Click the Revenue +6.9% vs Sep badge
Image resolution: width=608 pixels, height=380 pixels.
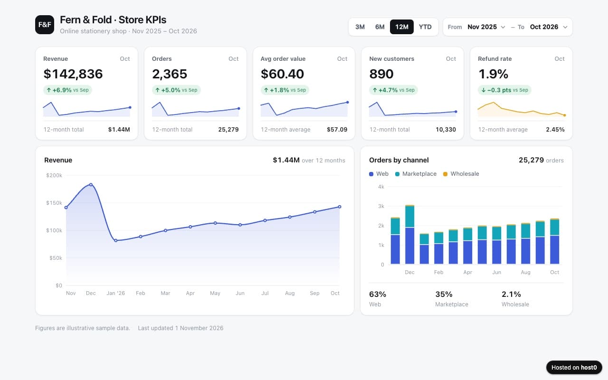point(67,90)
